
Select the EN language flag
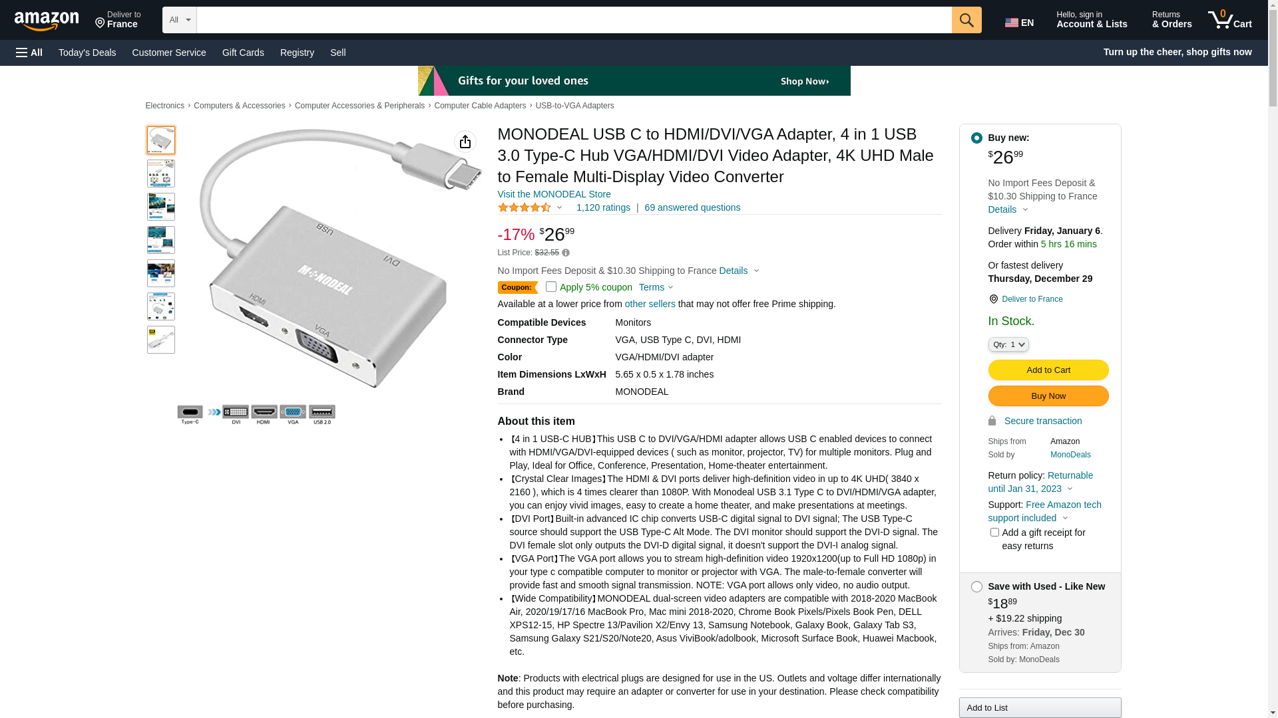1019,23
